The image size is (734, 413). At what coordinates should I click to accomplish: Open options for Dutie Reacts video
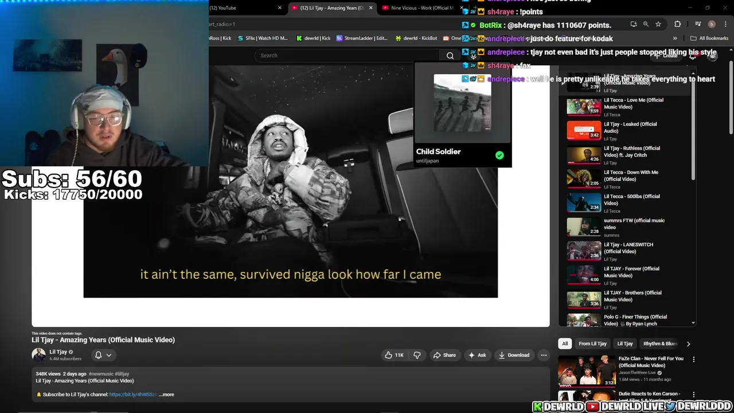click(693, 395)
